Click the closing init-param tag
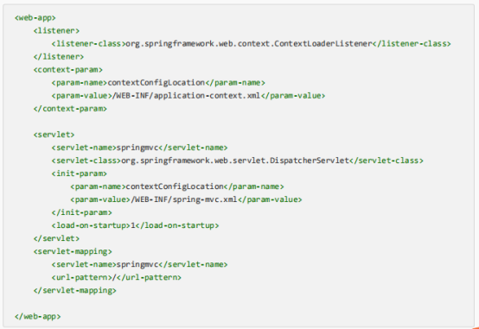Screen dimensions: 479x329 (81, 212)
